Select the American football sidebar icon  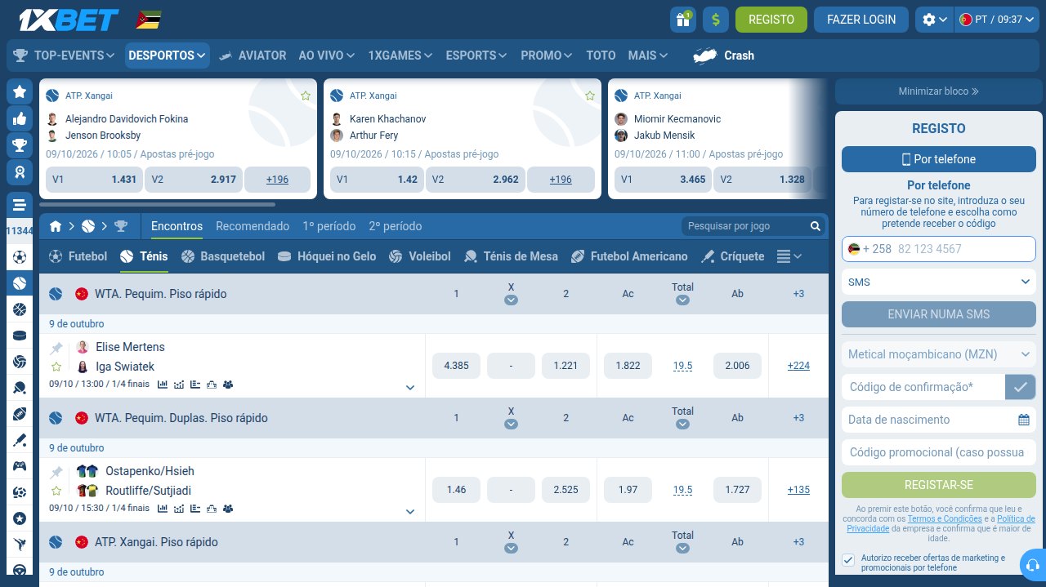tap(20, 414)
